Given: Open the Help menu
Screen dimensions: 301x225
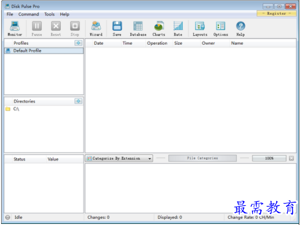Looking at the screenshot, I should 65,14.
